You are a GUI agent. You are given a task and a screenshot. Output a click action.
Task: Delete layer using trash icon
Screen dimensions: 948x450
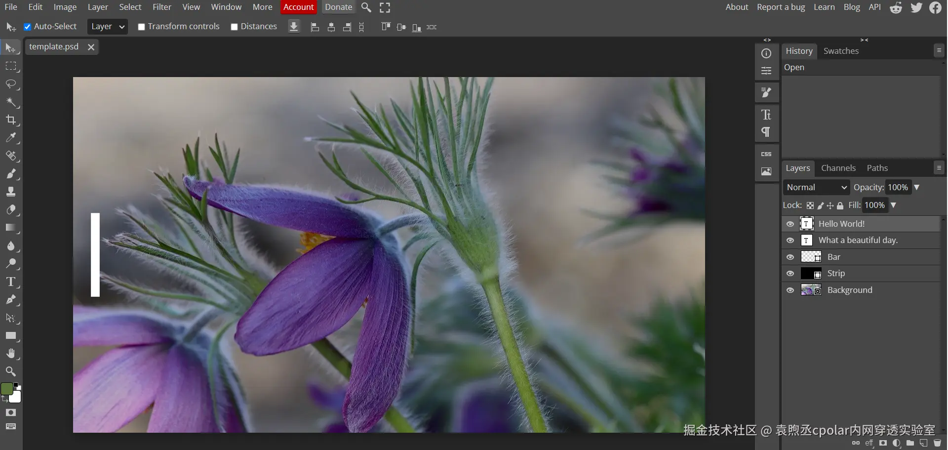[x=937, y=443]
